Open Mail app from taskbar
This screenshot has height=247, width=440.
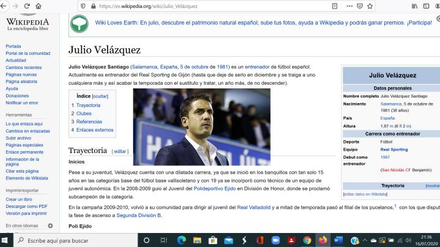point(229,240)
